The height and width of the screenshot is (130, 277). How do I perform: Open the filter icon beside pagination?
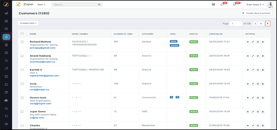coord(268,23)
